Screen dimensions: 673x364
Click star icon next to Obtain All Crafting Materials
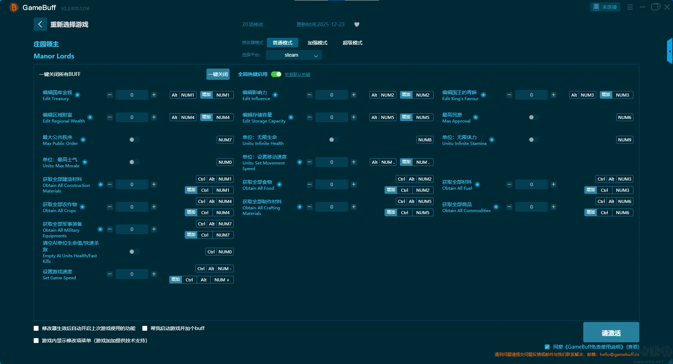pyautogui.click(x=300, y=207)
